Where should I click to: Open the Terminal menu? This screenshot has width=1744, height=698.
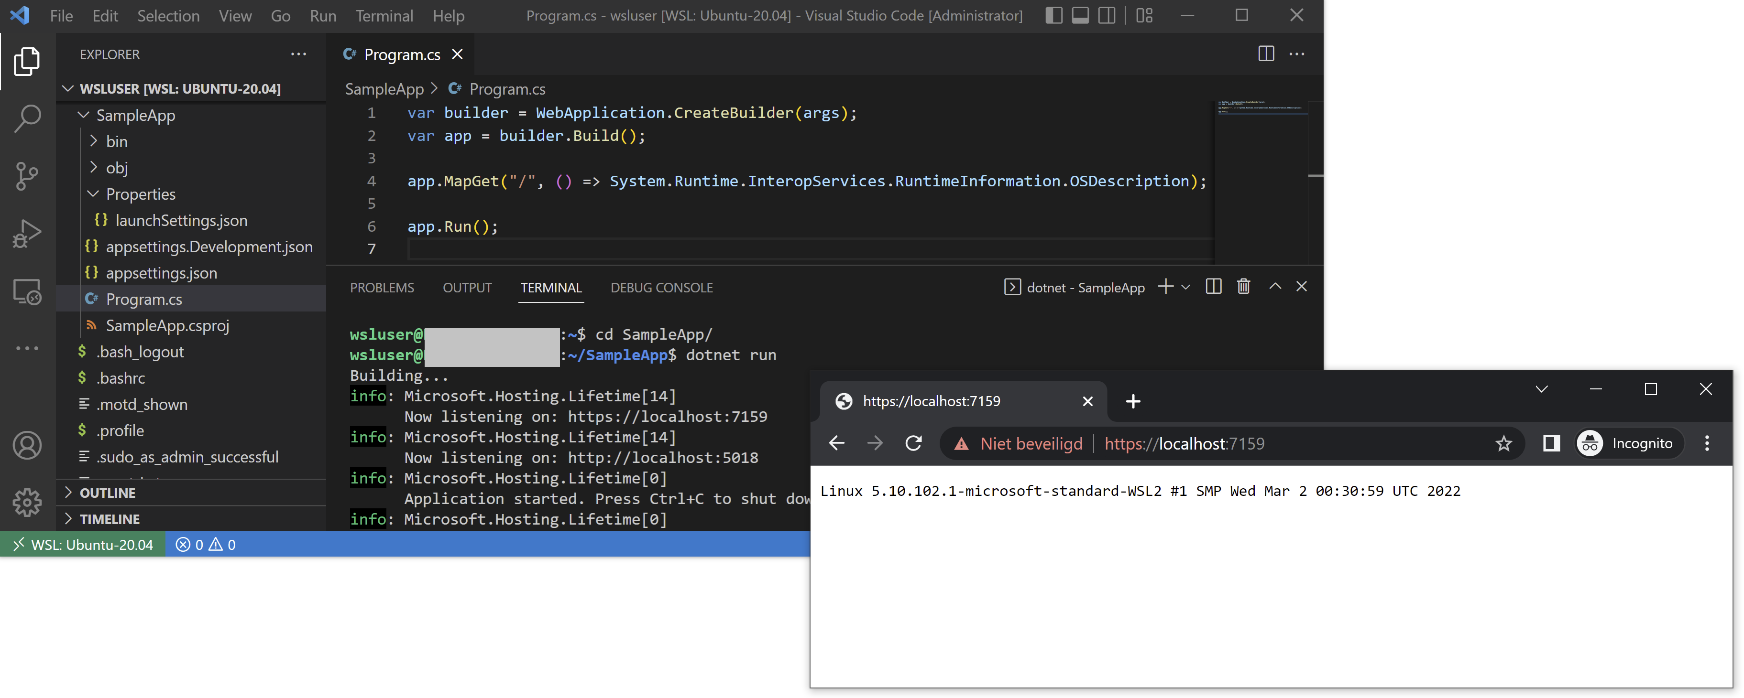pos(384,16)
